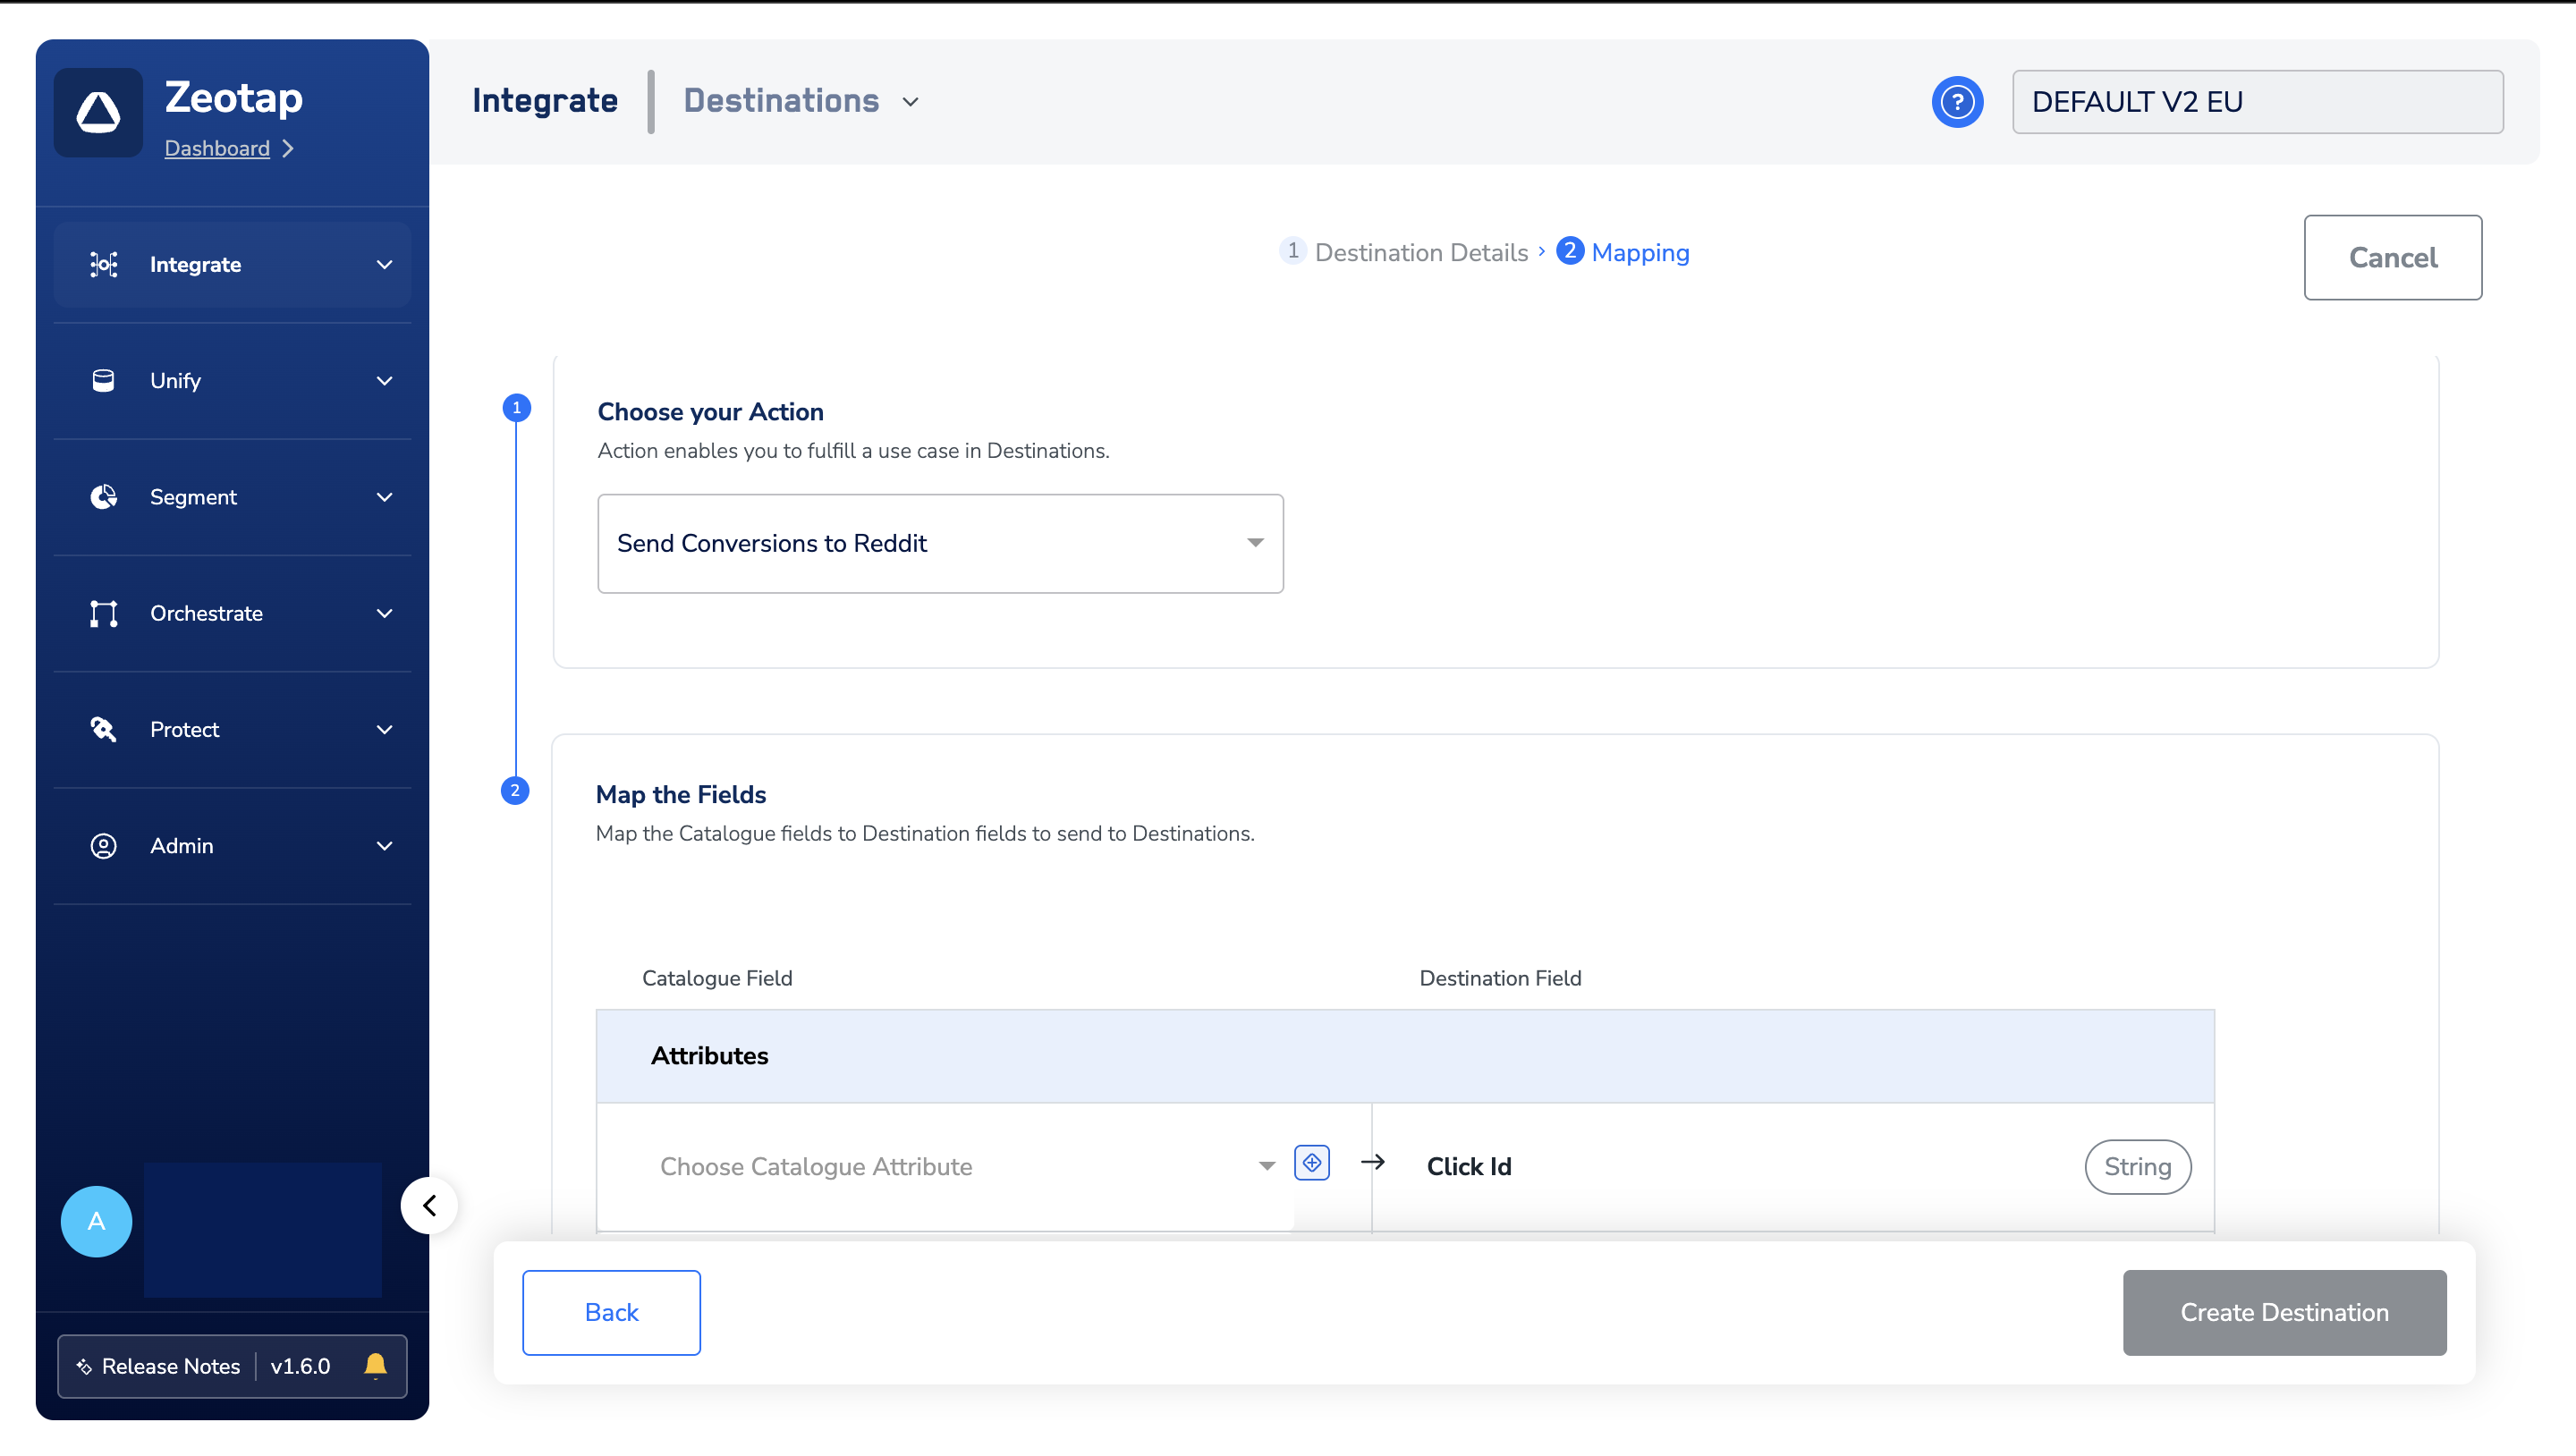The height and width of the screenshot is (1456, 2576).
Task: Open the Choose Catalogue Attribute dropdown
Action: click(x=965, y=1166)
